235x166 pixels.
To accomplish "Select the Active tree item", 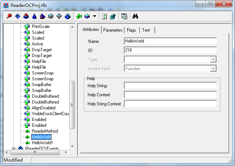I will tap(37, 44).
